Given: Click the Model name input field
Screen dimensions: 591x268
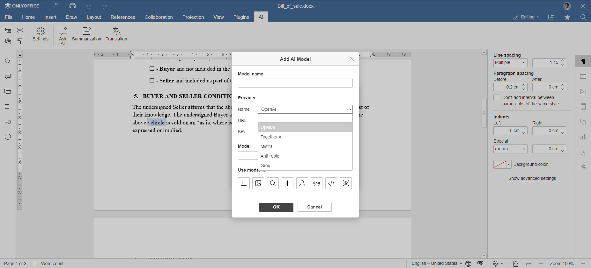Looking at the screenshot, I should click(x=295, y=83).
